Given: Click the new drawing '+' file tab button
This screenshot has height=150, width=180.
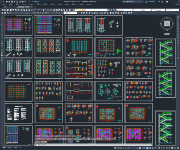Looking at the screenshot, I should coord(35,7).
